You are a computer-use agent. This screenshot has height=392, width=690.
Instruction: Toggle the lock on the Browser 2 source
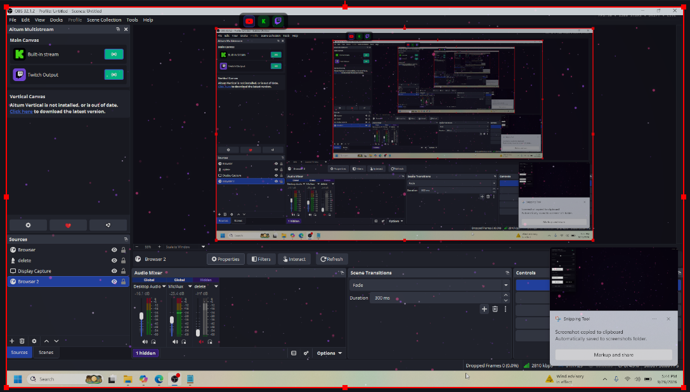tap(123, 282)
